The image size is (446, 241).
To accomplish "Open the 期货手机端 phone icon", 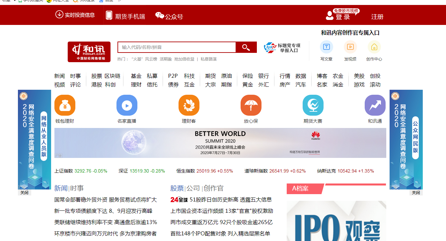I will pos(109,15).
